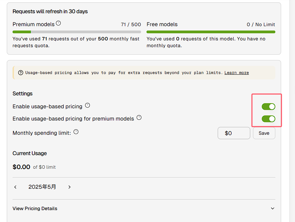Click the Settings section heading
The width and height of the screenshot is (295, 222).
point(23,94)
